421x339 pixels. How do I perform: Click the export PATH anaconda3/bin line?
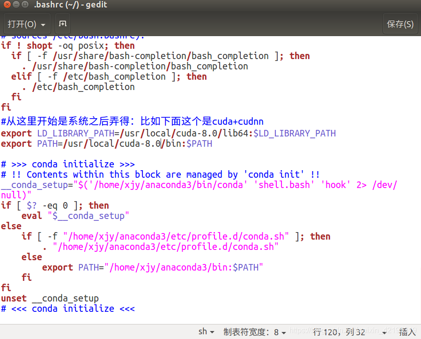point(153,267)
